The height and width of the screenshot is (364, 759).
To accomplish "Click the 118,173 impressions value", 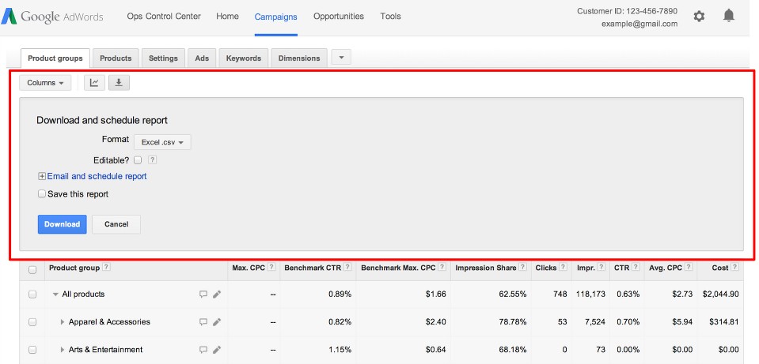I will 590,294.
